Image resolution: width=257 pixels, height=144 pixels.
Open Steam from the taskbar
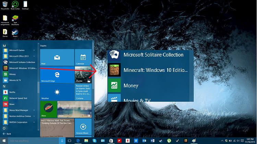[161, 141]
